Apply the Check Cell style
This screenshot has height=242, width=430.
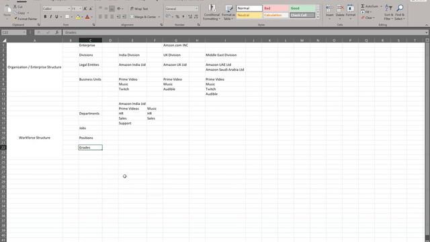click(302, 15)
